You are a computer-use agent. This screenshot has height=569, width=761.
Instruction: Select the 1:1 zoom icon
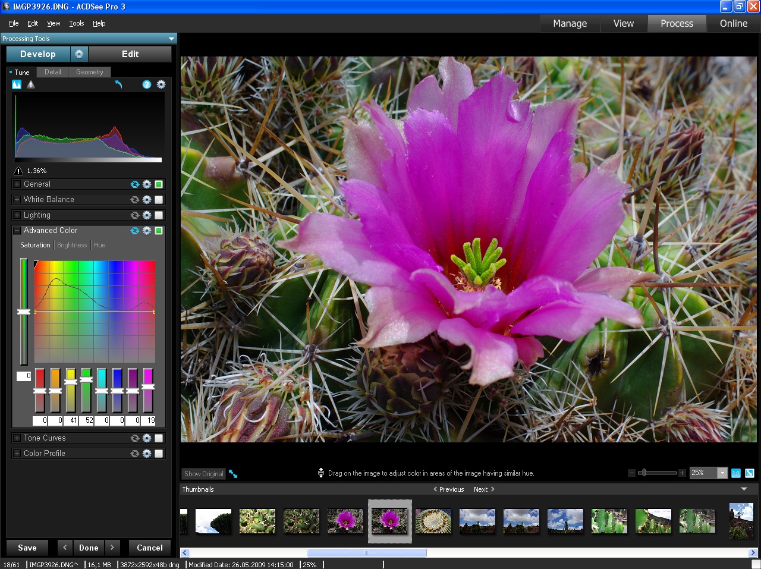(735, 473)
